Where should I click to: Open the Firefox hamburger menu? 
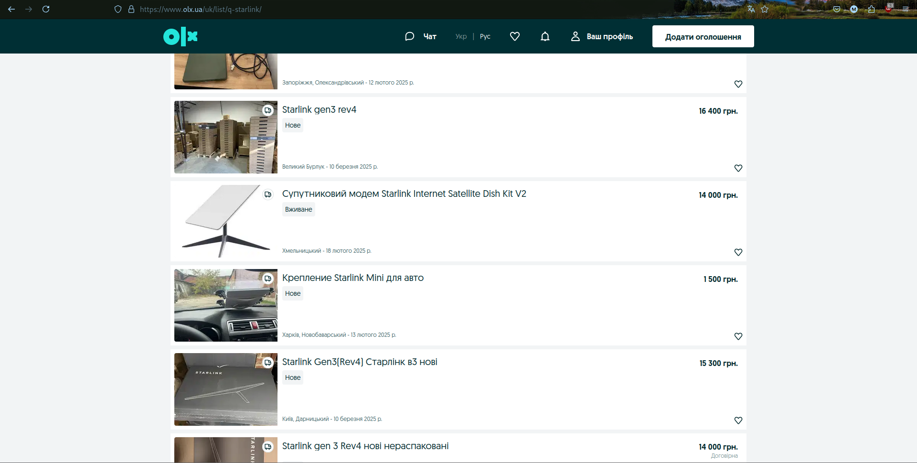(906, 9)
